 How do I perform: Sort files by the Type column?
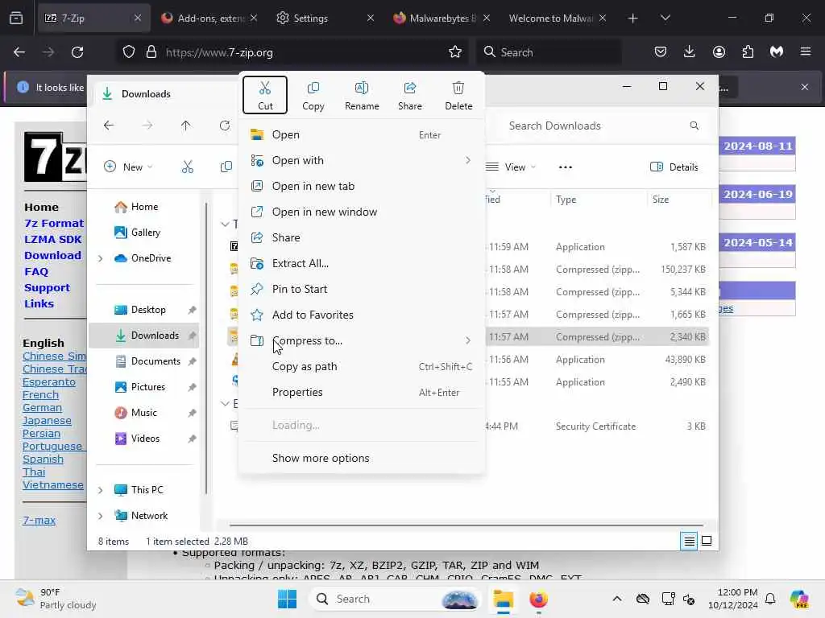[599, 200]
